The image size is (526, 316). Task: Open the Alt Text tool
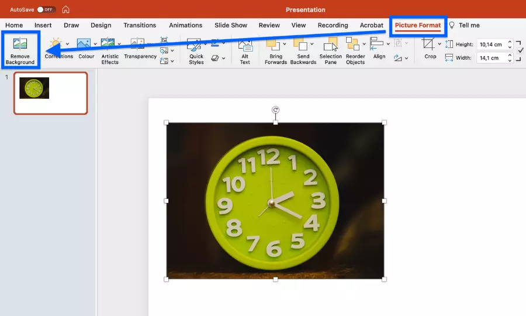pos(245,51)
